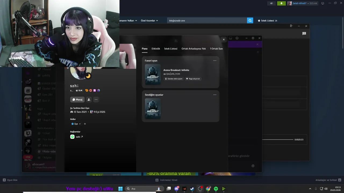
Task: Add a role with the plus icon
Action: tap(85, 124)
